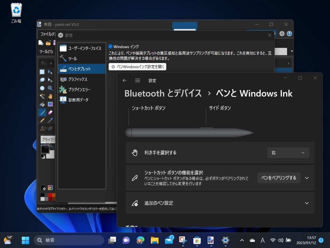Switch to the グラフィックス settings section
The height and width of the screenshot is (248, 330).
click(x=82, y=79)
